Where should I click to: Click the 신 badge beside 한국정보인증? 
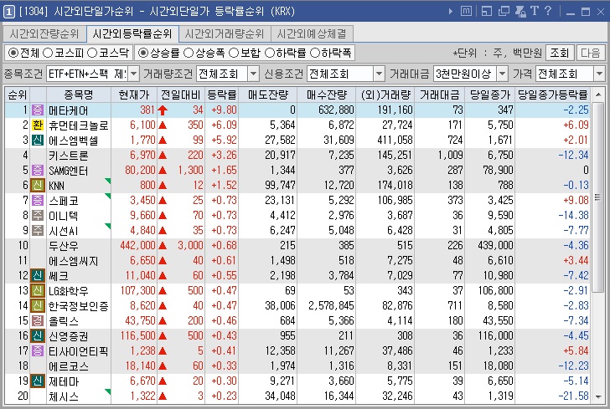coord(38,305)
